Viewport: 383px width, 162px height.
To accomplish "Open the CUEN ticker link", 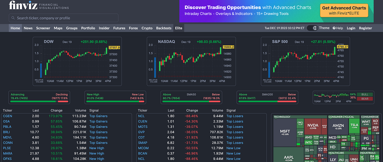I will [x=143, y=121].
